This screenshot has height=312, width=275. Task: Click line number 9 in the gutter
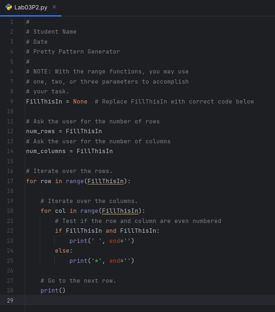click(12, 101)
